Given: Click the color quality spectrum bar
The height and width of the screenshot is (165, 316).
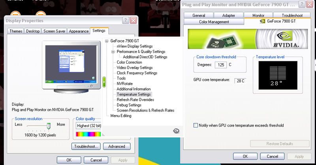Looking at the screenshot, I should (x=88, y=134).
